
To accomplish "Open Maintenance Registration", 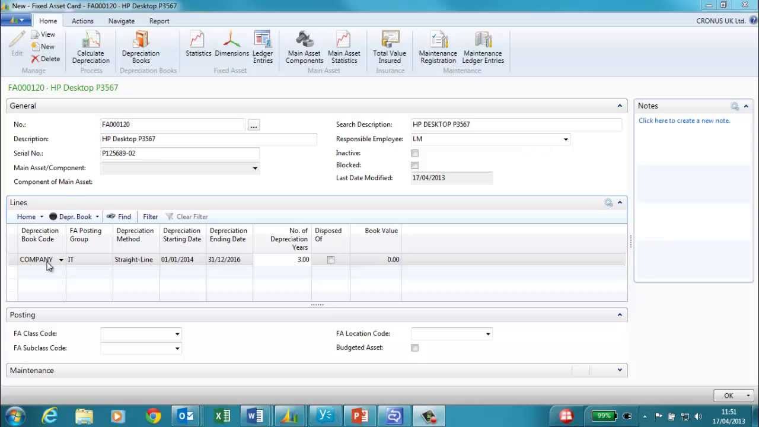I will click(438, 47).
